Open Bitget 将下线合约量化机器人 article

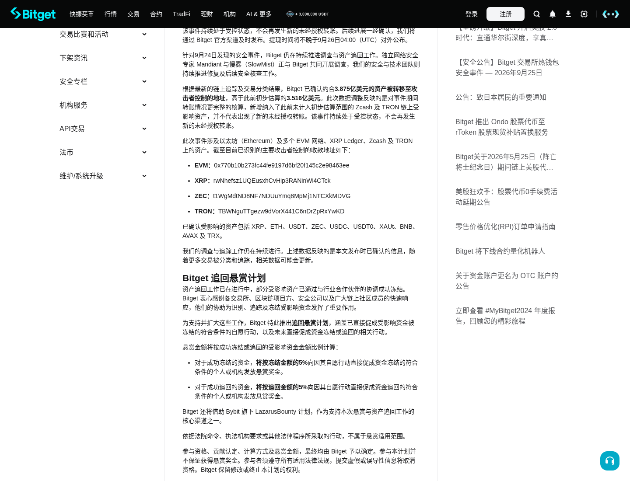point(500,251)
